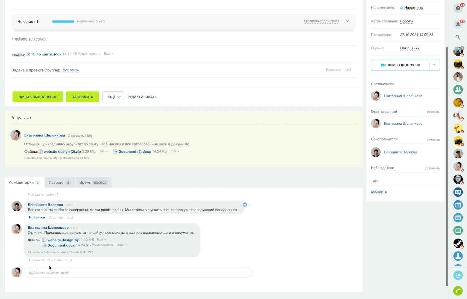
Task: Open the ТЗ по сайту.docx file link
Action: [x=46, y=54]
